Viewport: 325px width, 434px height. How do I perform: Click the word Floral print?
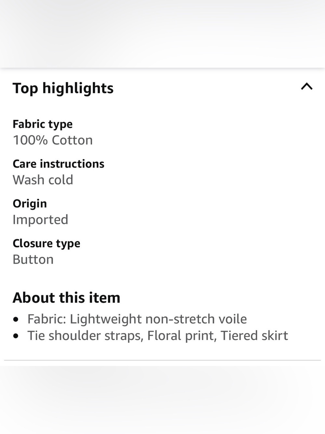(182, 336)
